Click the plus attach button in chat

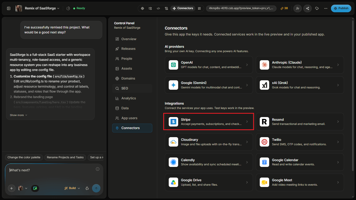click(11, 188)
